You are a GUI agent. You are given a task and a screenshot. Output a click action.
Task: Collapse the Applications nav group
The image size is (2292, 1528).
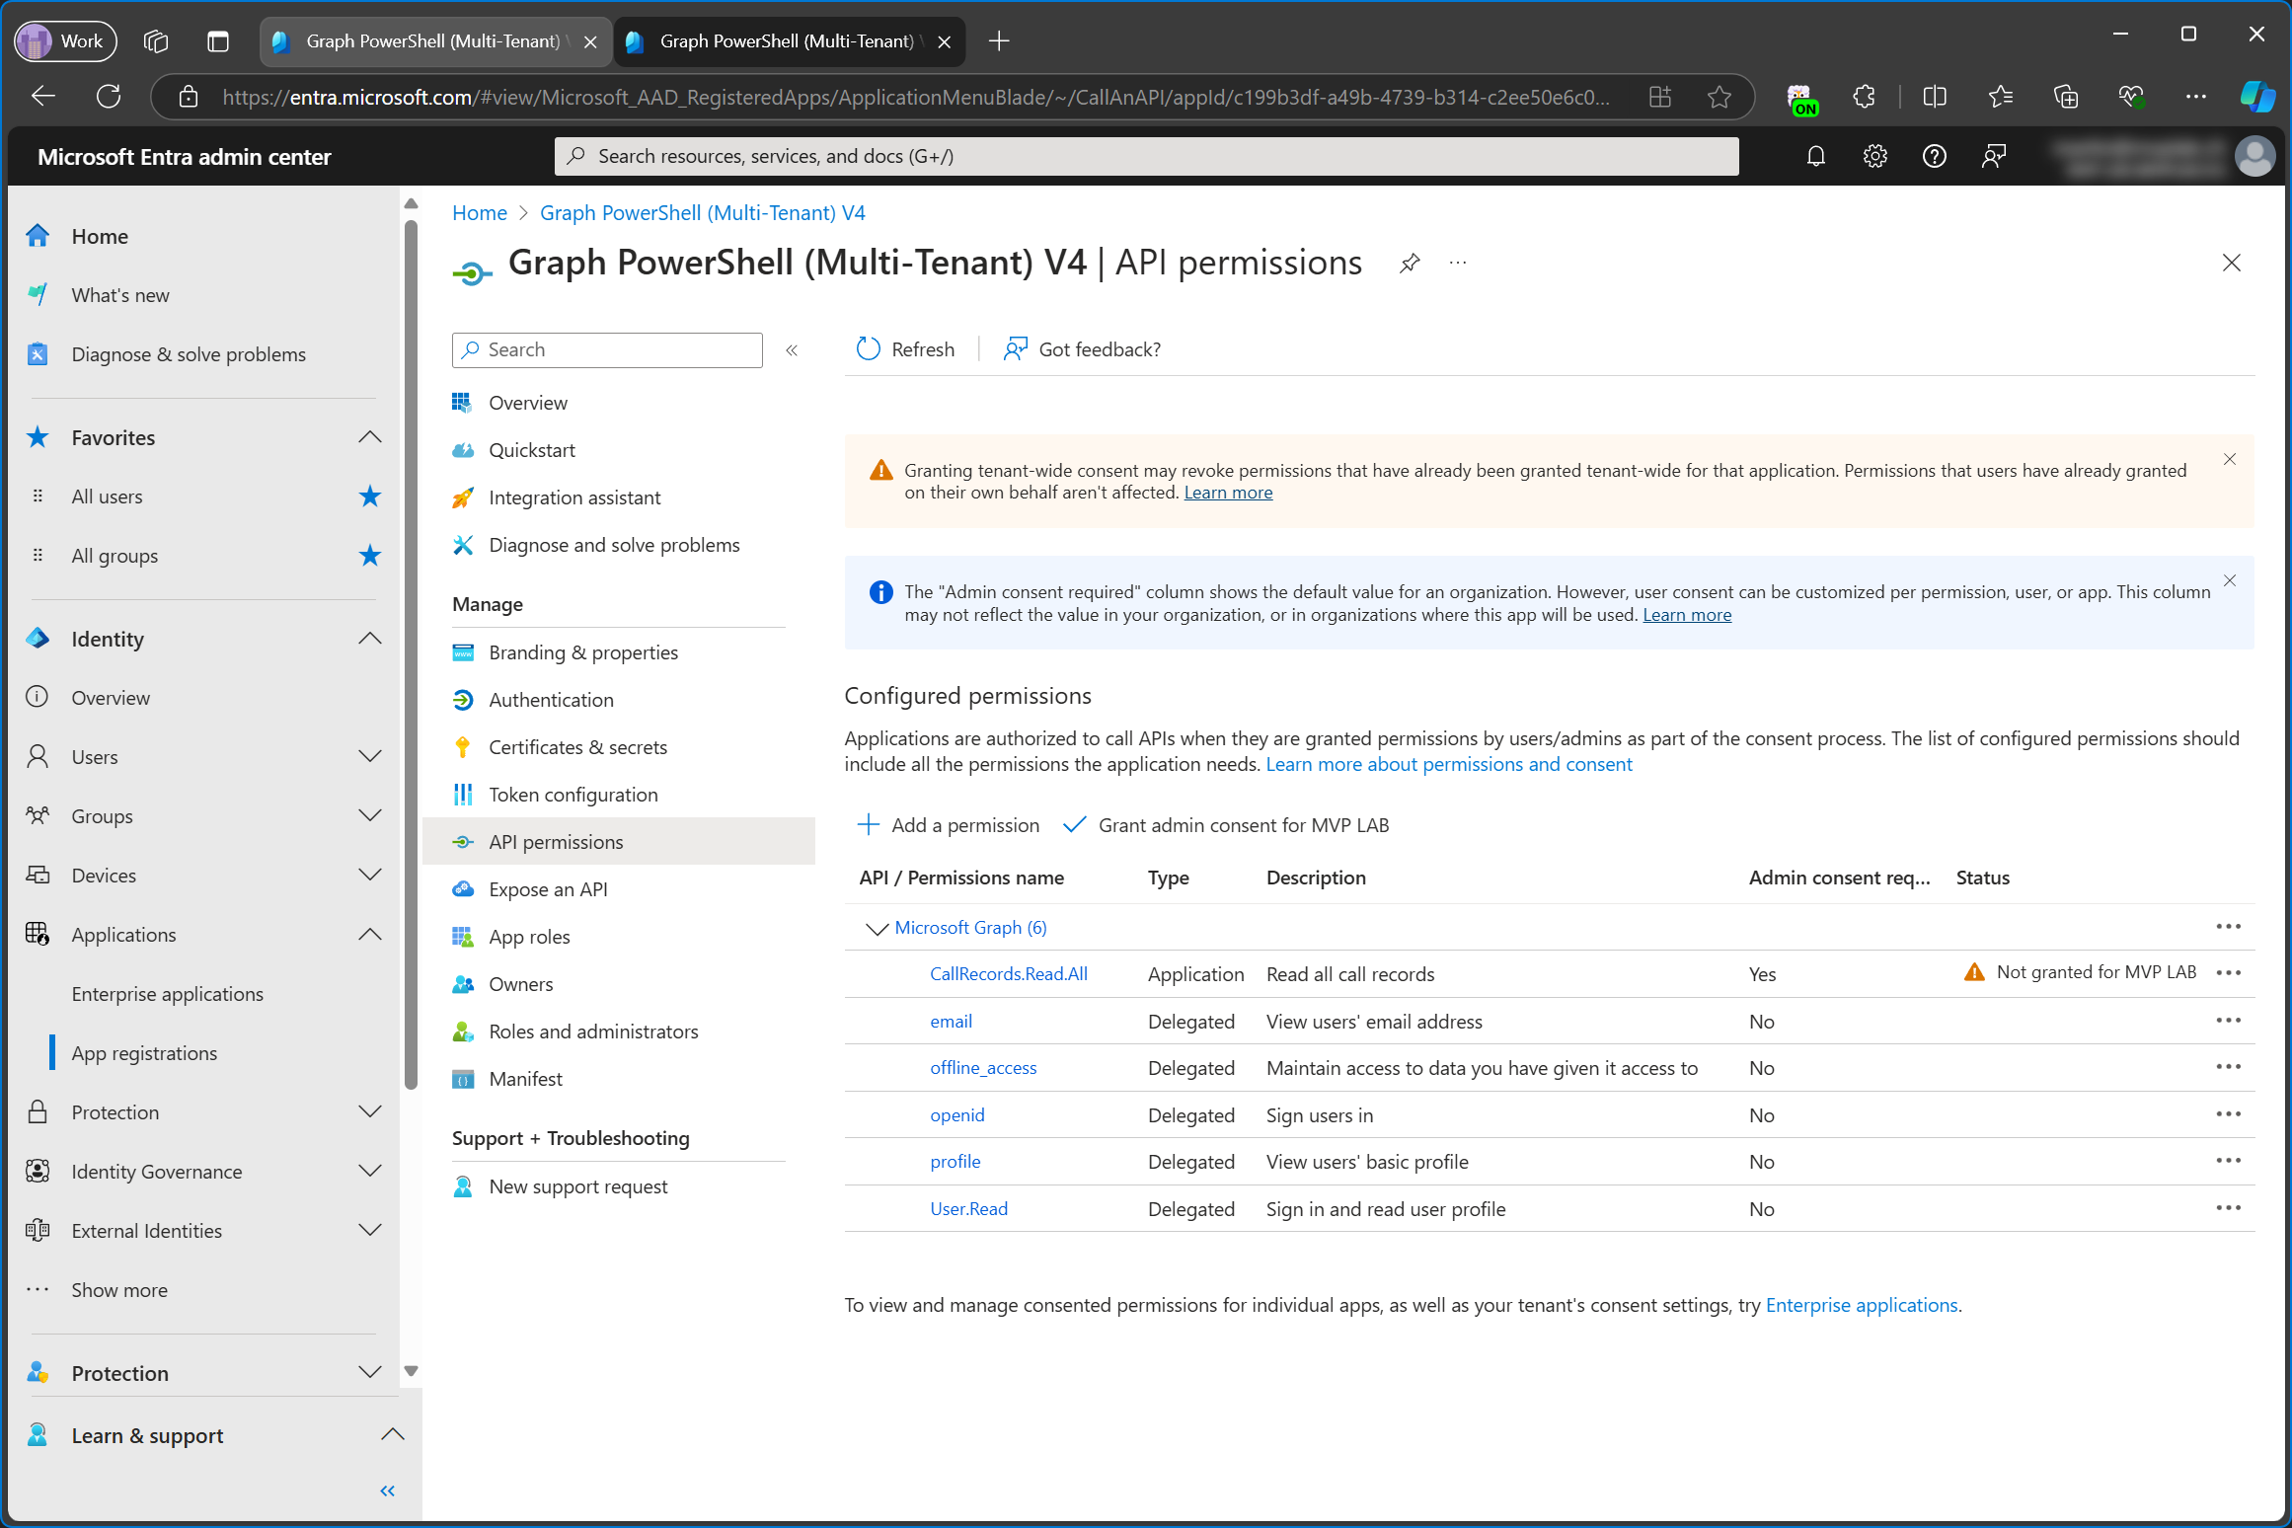click(369, 935)
